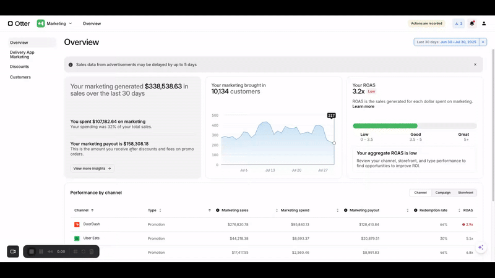This screenshot has height=278, width=495.
Task: Stop the recording with the stop button
Action: [32, 251]
